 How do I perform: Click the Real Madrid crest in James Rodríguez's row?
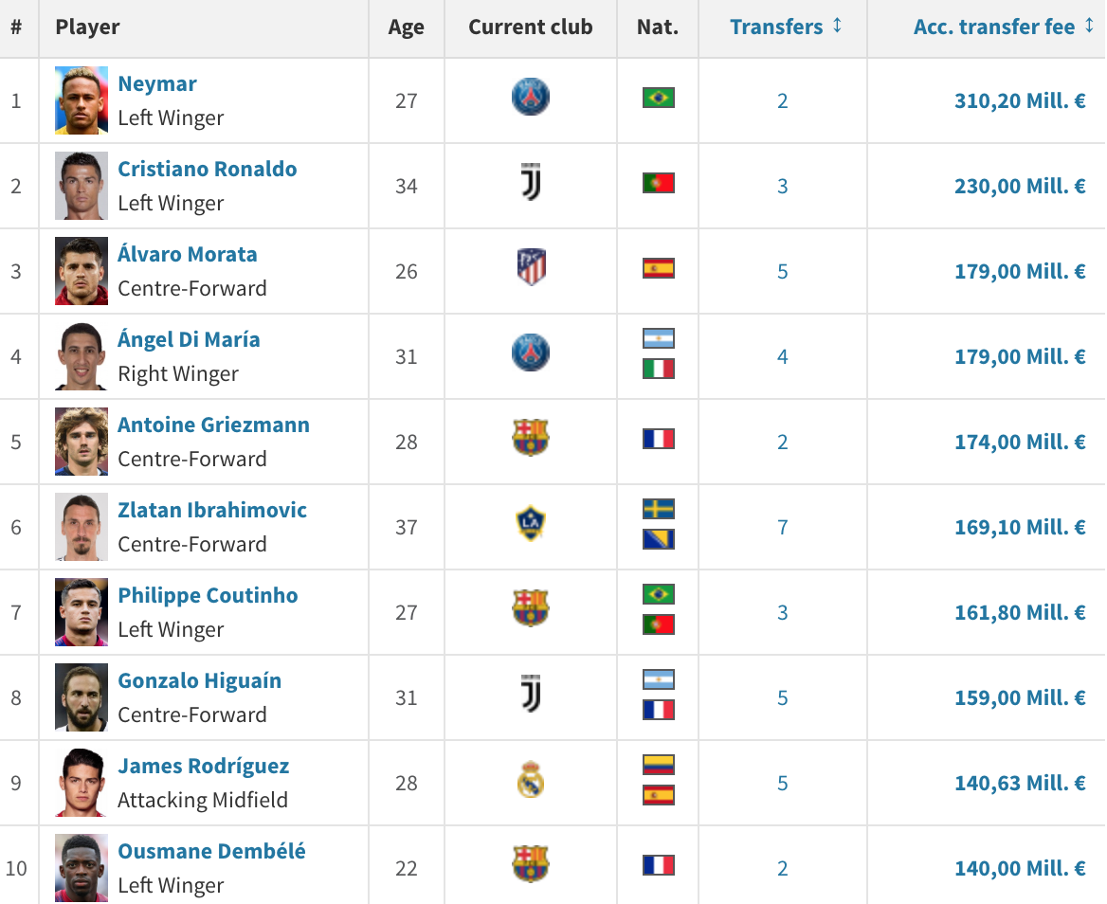tap(531, 780)
